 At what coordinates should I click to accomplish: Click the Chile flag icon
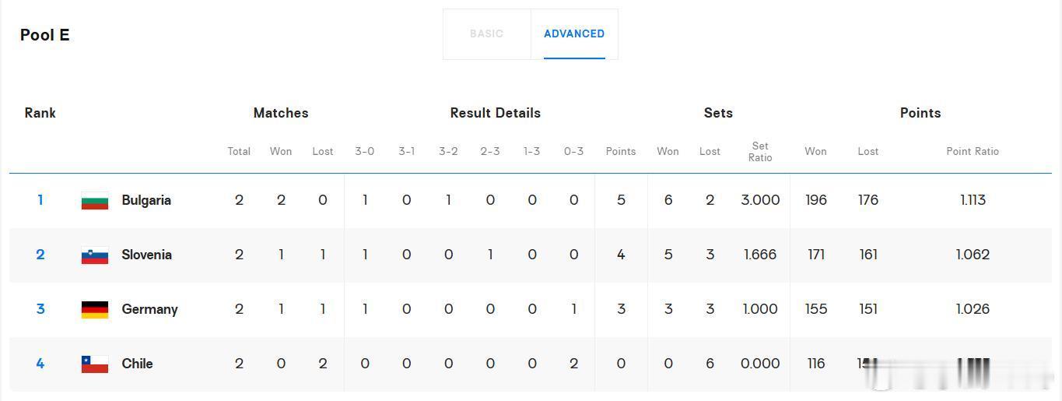(95, 364)
